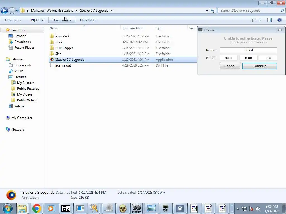Click the volume speaker tray icon
This screenshot has width=286, height=214.
[x=258, y=209]
